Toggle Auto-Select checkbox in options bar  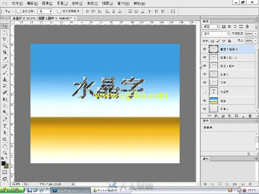[x=19, y=11]
